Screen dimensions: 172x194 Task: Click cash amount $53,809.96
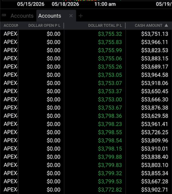154,140
